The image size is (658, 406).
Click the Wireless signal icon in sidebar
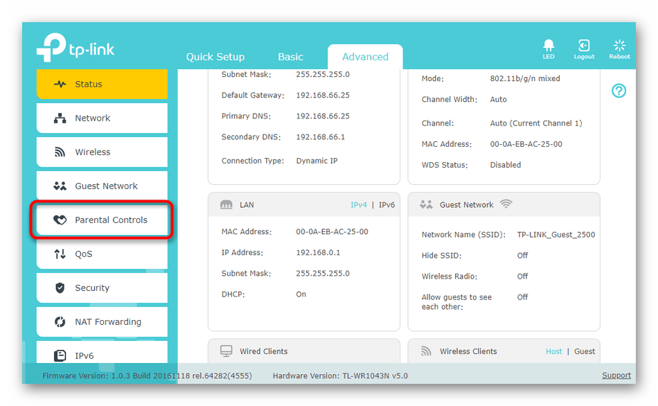click(x=60, y=152)
